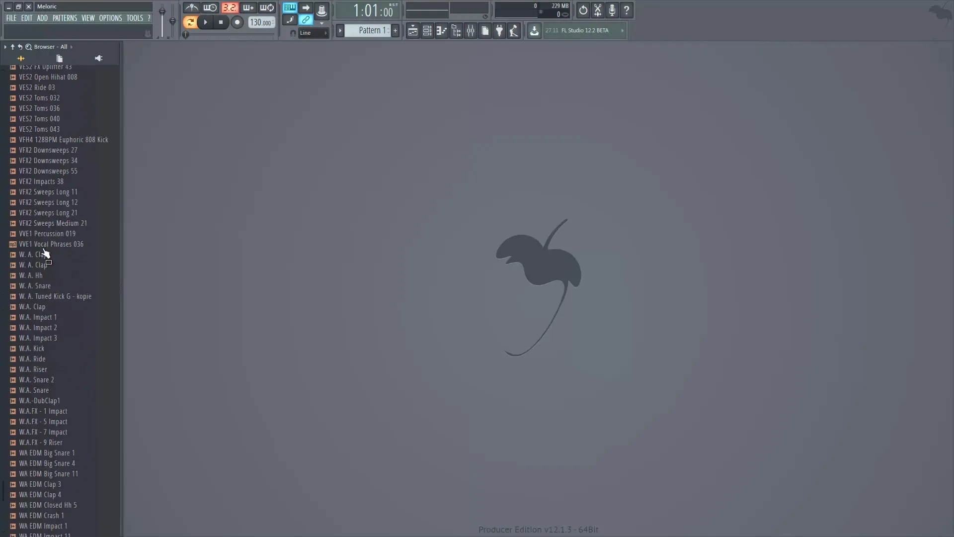Select the browser current project files icon
Viewport: 954px width, 537px height.
click(60, 58)
